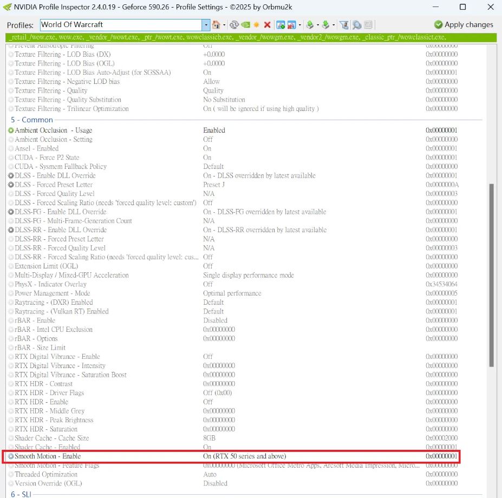
Task: Click the import profiles icon
Action: tap(325, 25)
